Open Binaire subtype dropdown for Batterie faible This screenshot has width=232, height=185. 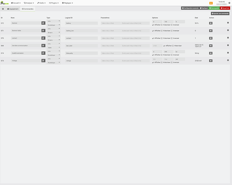tap(53, 33)
